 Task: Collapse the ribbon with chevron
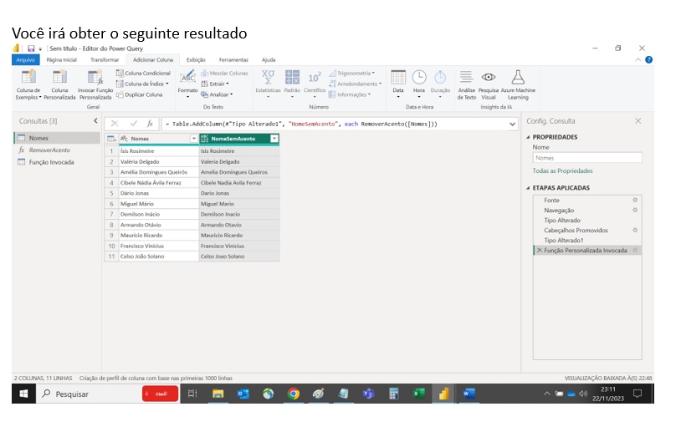click(638, 60)
